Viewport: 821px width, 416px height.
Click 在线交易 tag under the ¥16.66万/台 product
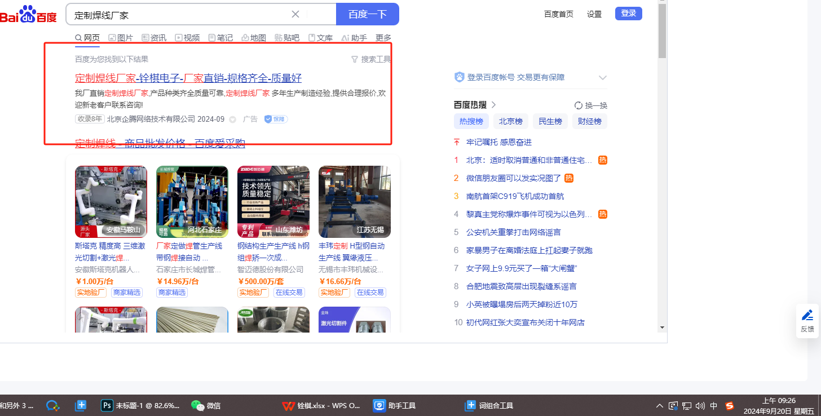tap(370, 293)
